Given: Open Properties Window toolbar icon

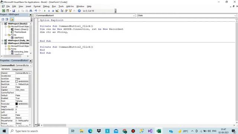Looking at the screenshot, I should (66, 11).
